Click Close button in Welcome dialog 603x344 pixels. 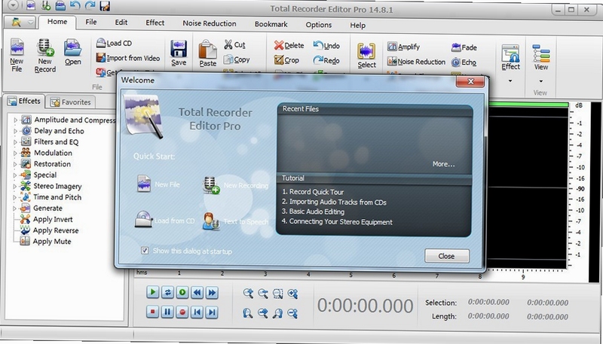point(446,256)
